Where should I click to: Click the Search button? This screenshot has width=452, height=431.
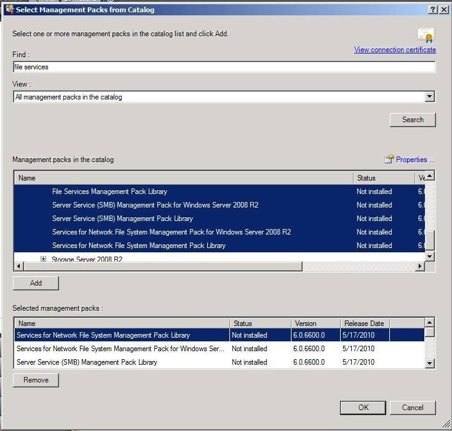pyautogui.click(x=413, y=120)
